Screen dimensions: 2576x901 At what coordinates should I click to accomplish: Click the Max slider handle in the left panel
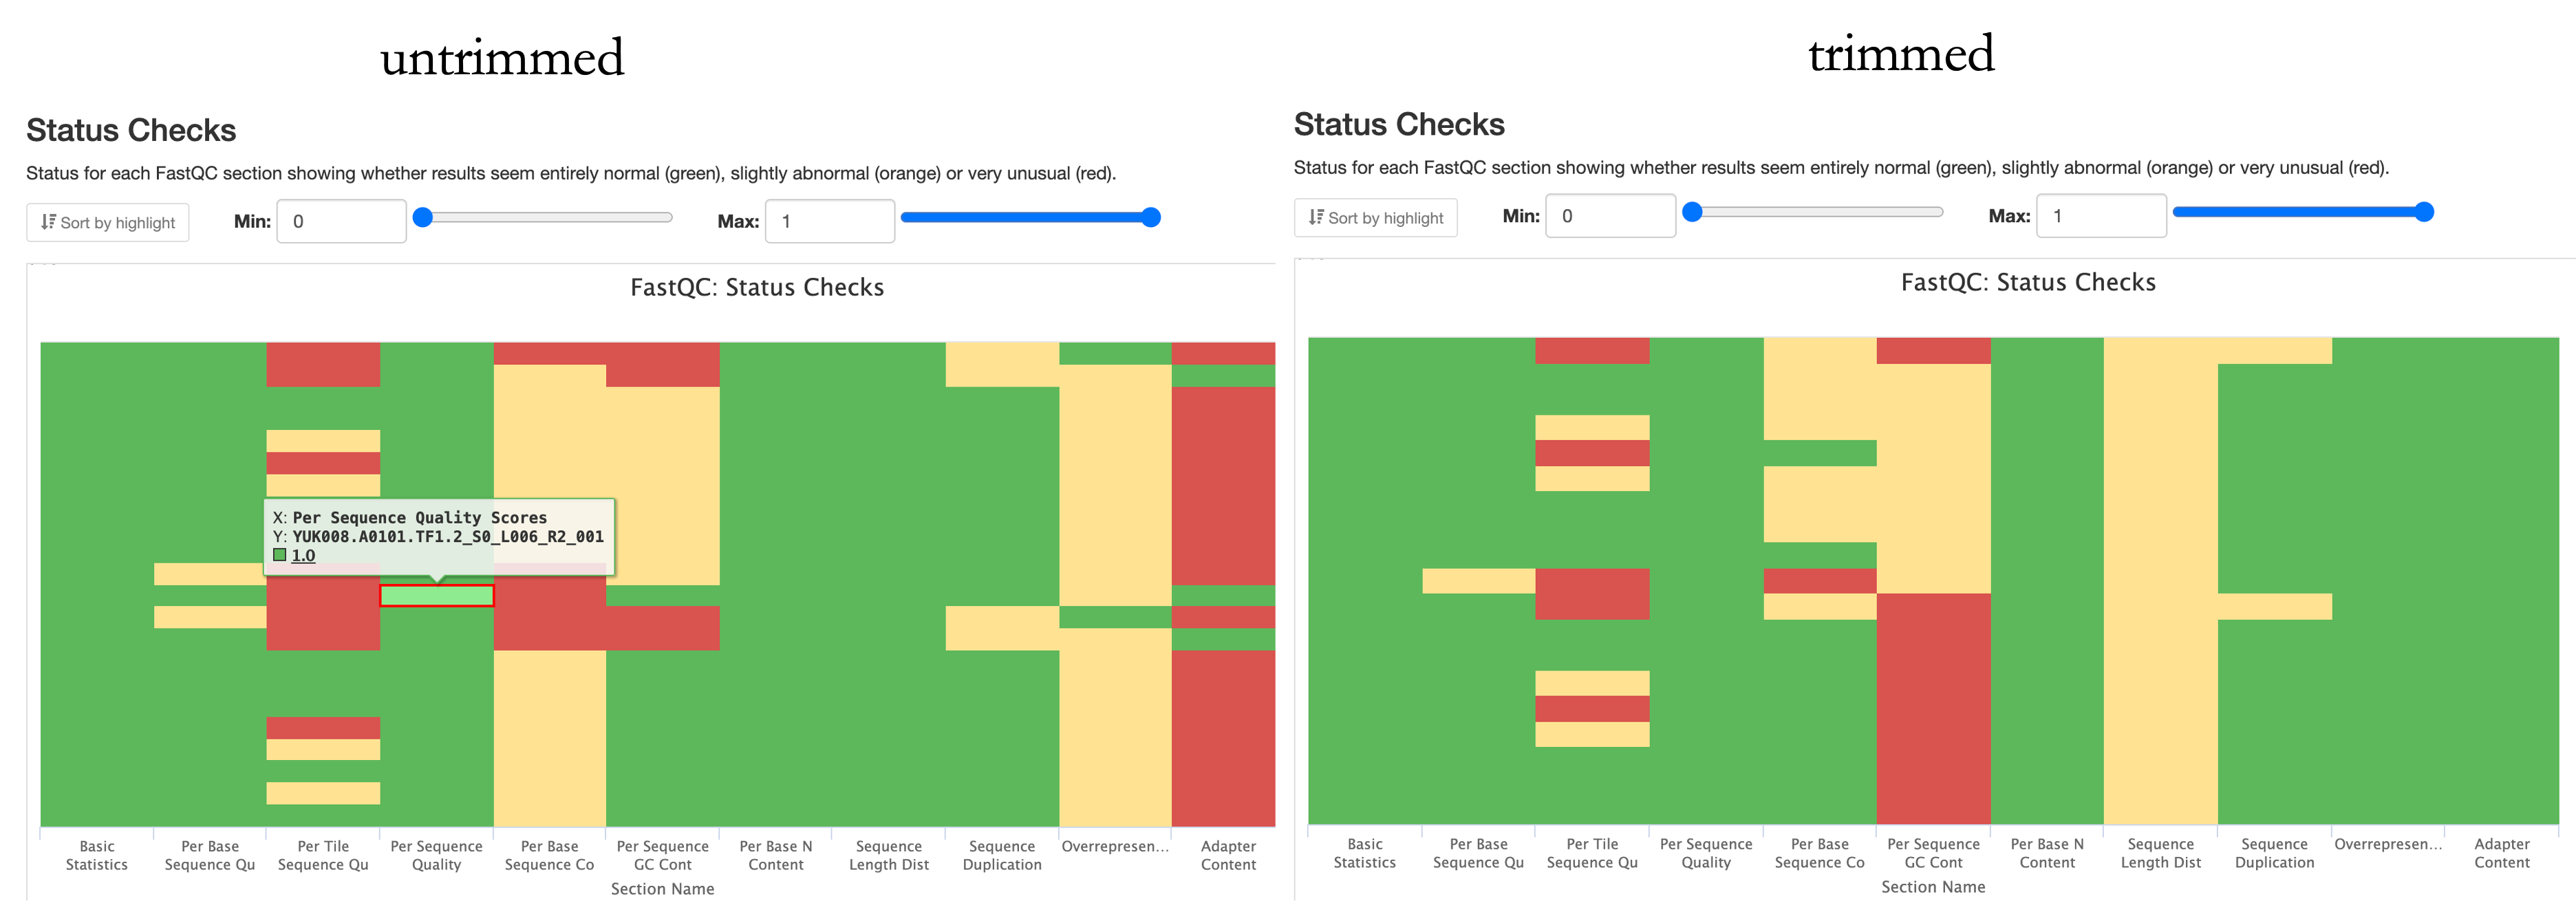1151,217
